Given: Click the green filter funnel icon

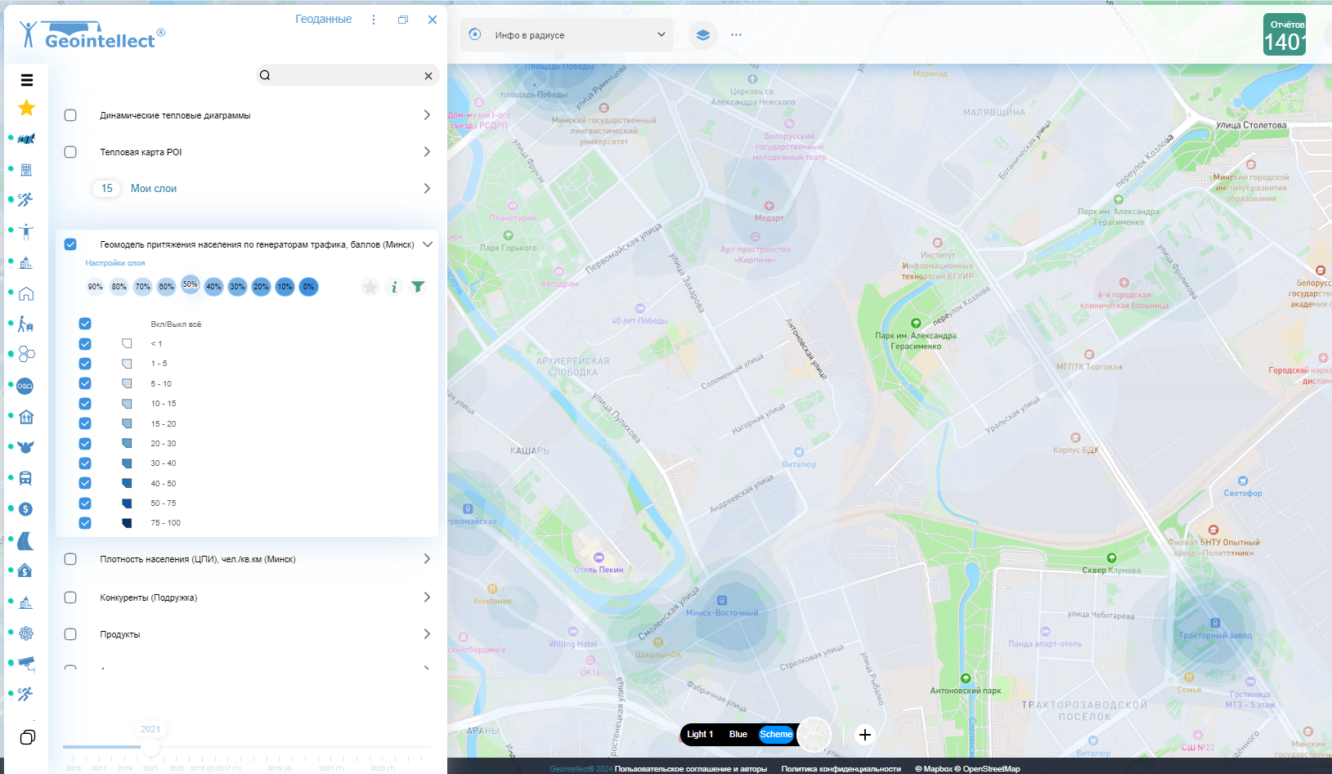Looking at the screenshot, I should coord(418,287).
